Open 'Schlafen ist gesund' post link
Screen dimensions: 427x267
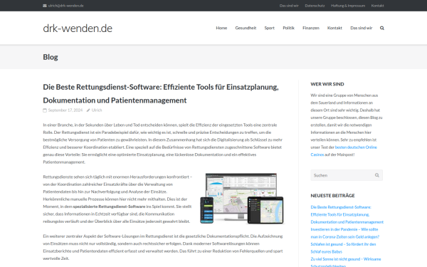pyautogui.click(x=343, y=248)
